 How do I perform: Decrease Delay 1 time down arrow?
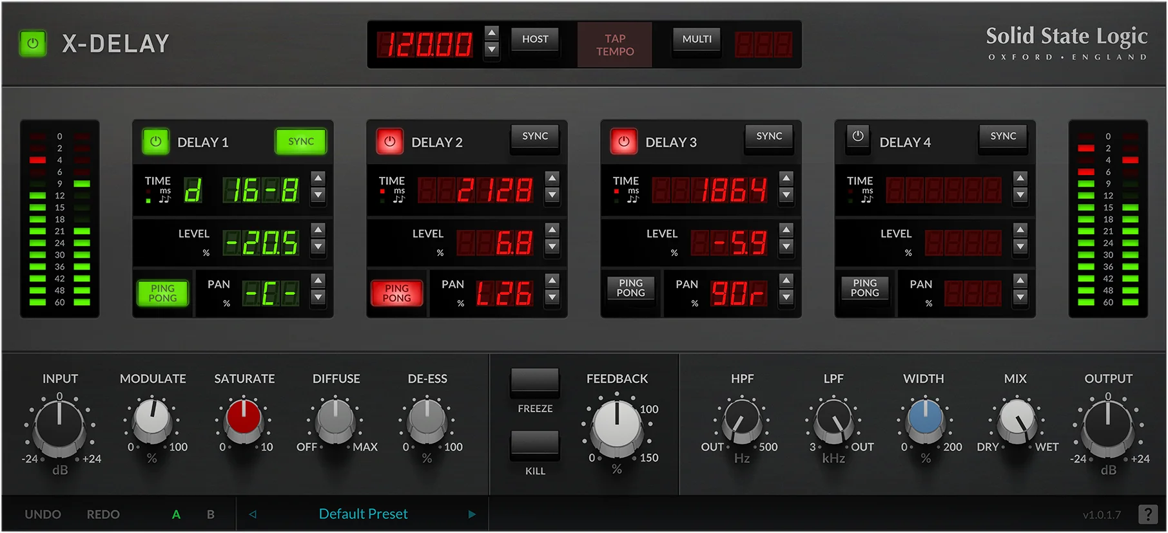(x=318, y=194)
